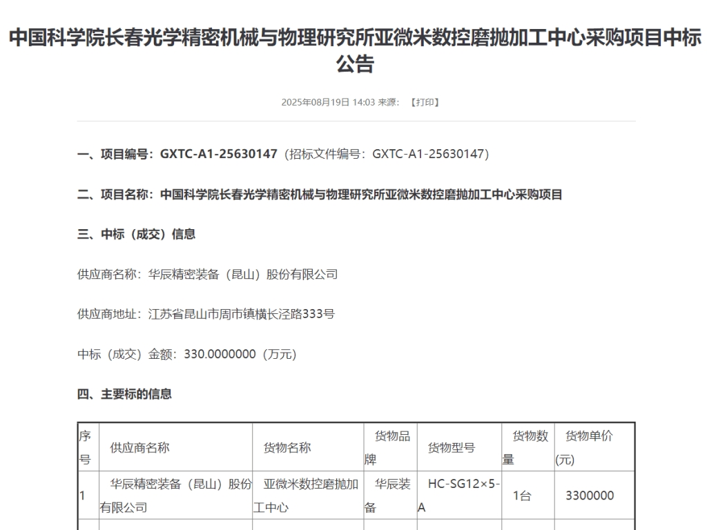Click the 供应商名称 table header cell

point(176,447)
